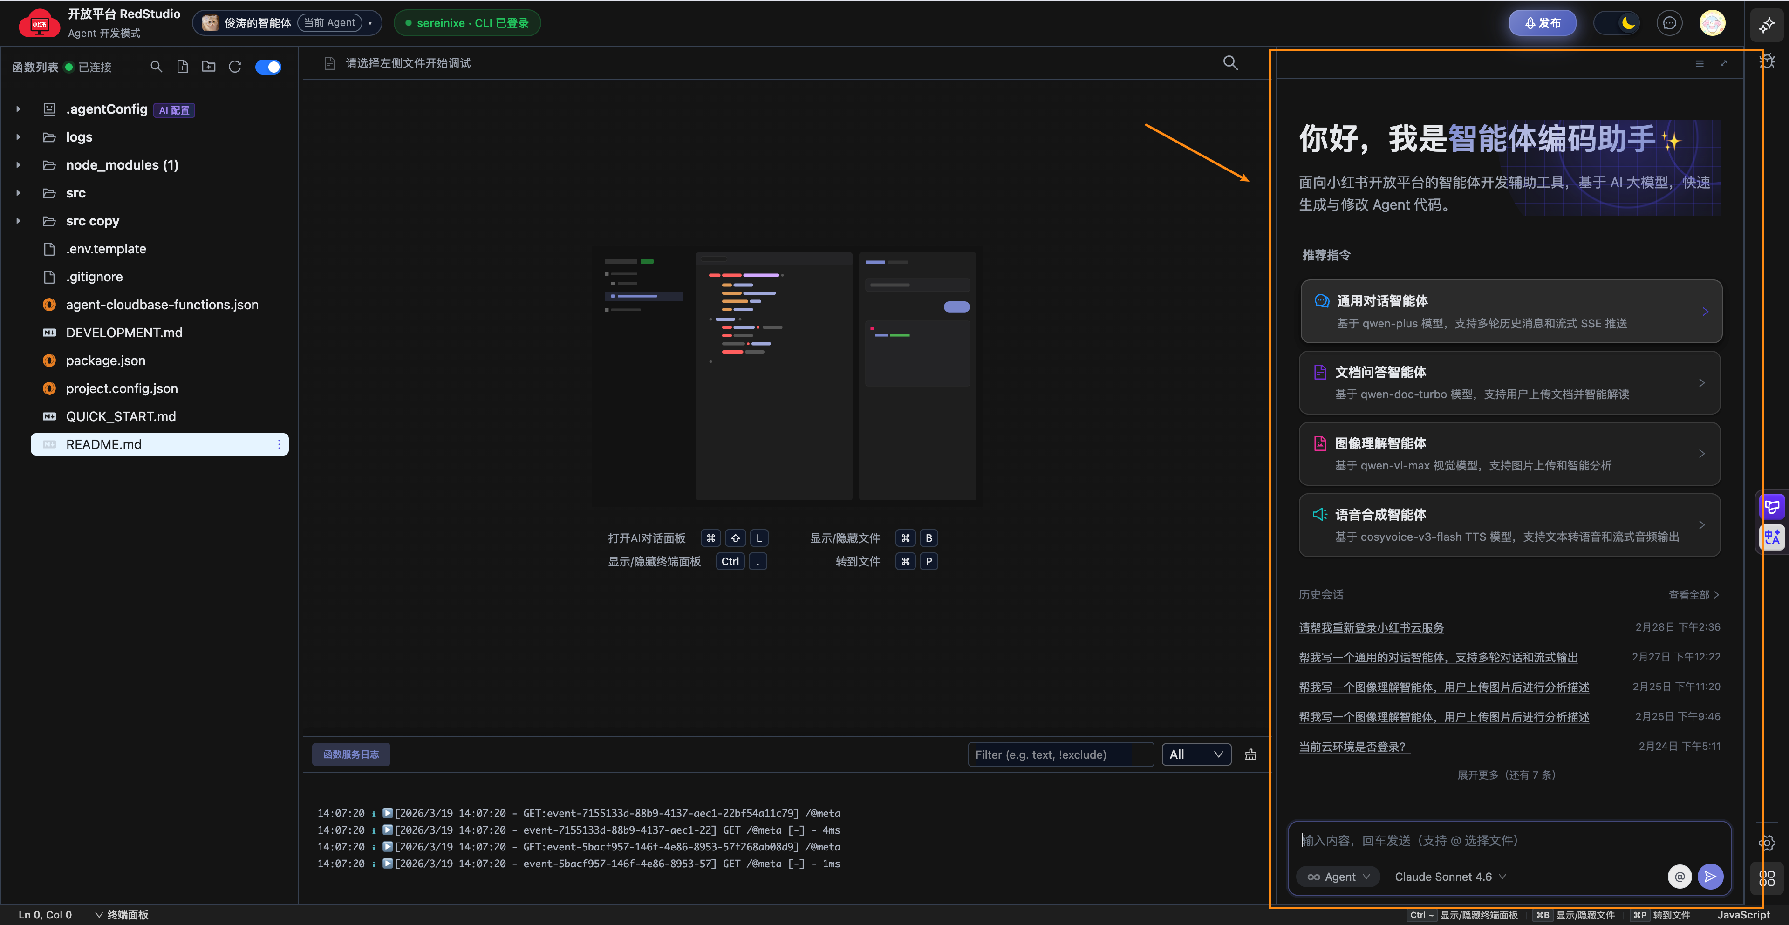The image size is (1789, 925).
Task: Open the feedback chat bubble icon
Action: 1670,23
